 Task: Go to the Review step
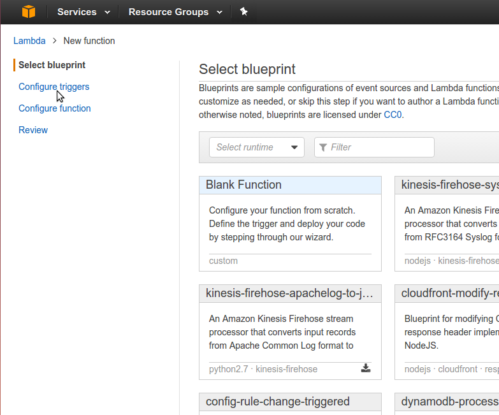[x=33, y=130]
